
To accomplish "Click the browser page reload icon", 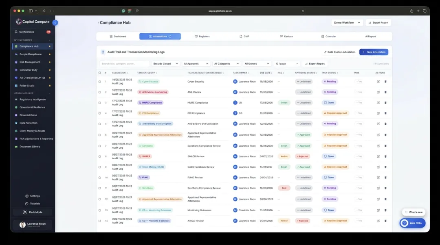I will tap(303, 11).
